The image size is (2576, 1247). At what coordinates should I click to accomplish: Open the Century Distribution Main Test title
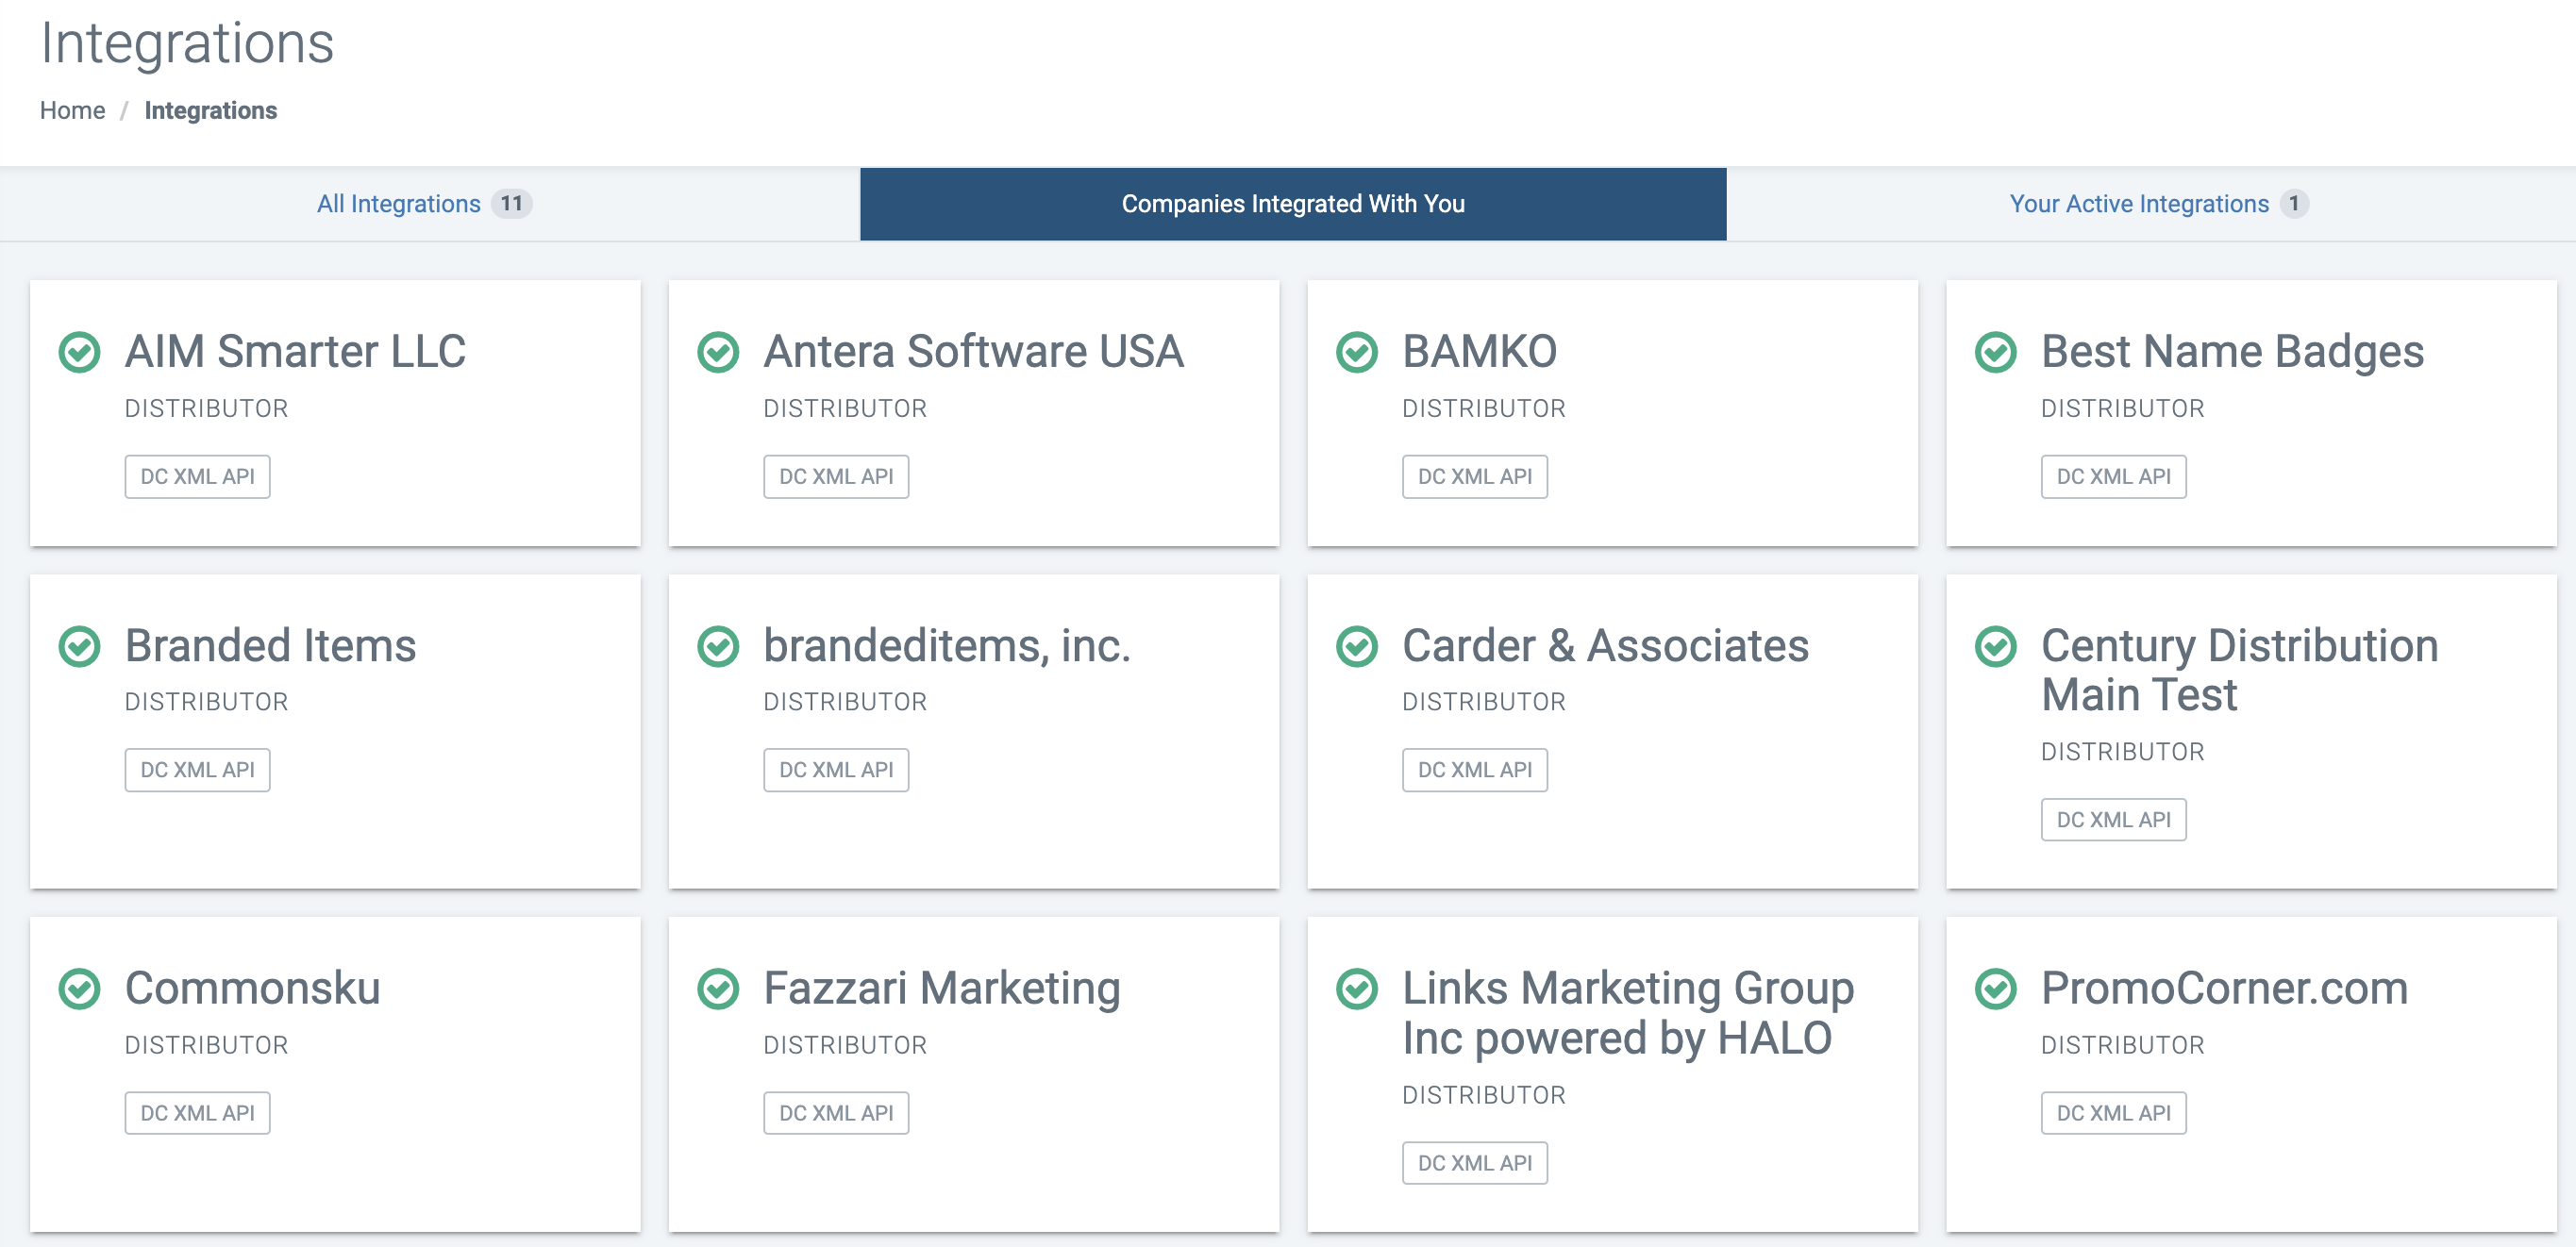pos(2240,670)
